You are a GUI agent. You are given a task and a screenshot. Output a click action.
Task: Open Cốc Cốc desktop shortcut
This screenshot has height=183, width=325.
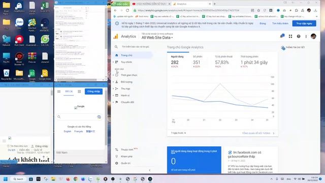click(x=45, y=41)
